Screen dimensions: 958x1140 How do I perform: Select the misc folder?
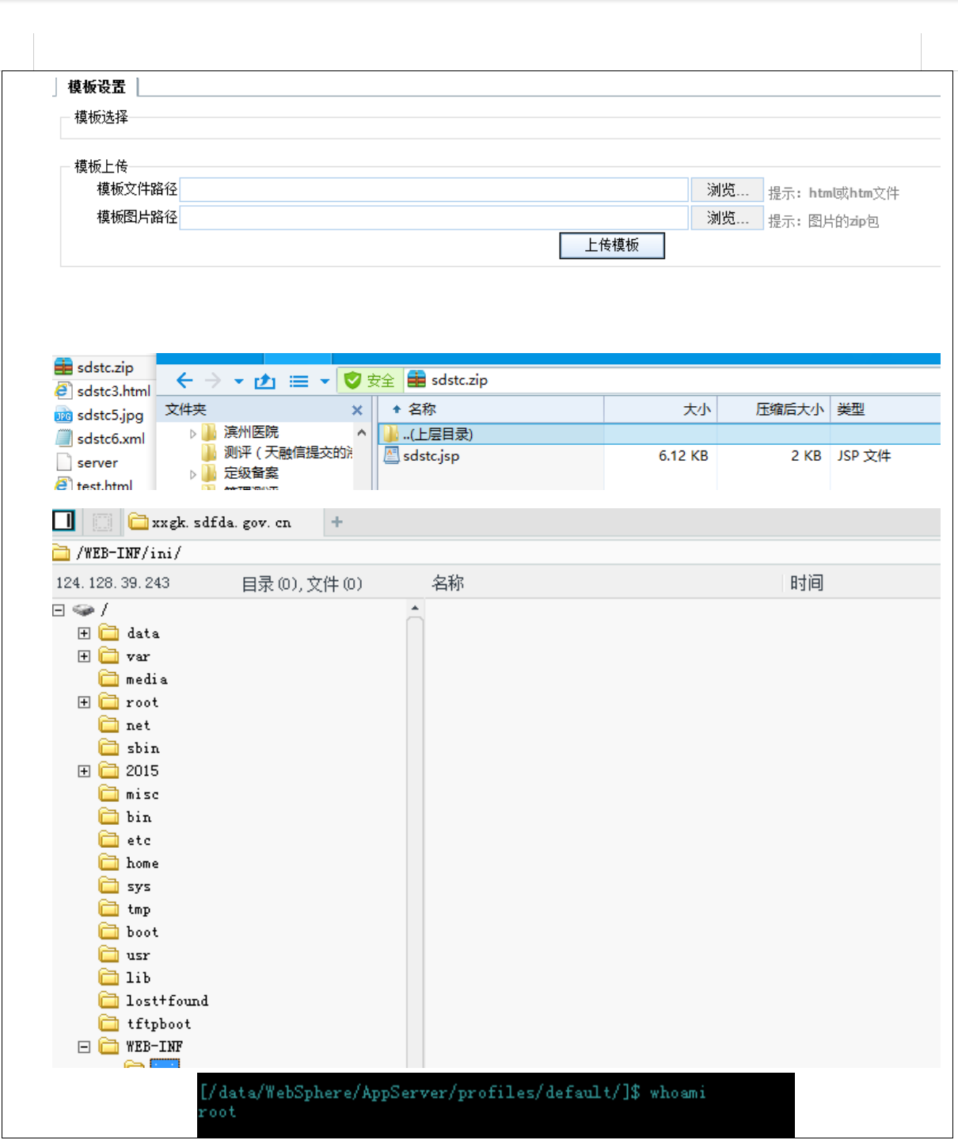129,794
